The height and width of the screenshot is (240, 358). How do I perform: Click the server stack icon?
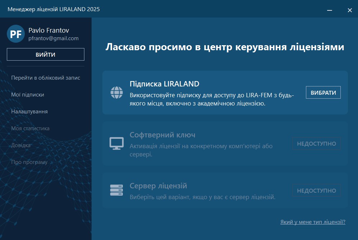[x=116, y=190]
